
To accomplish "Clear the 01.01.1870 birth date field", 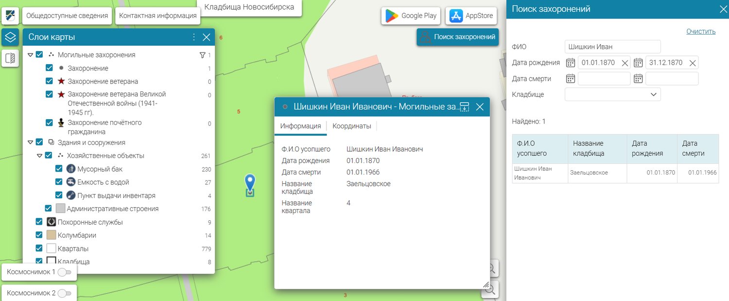I will click(625, 63).
